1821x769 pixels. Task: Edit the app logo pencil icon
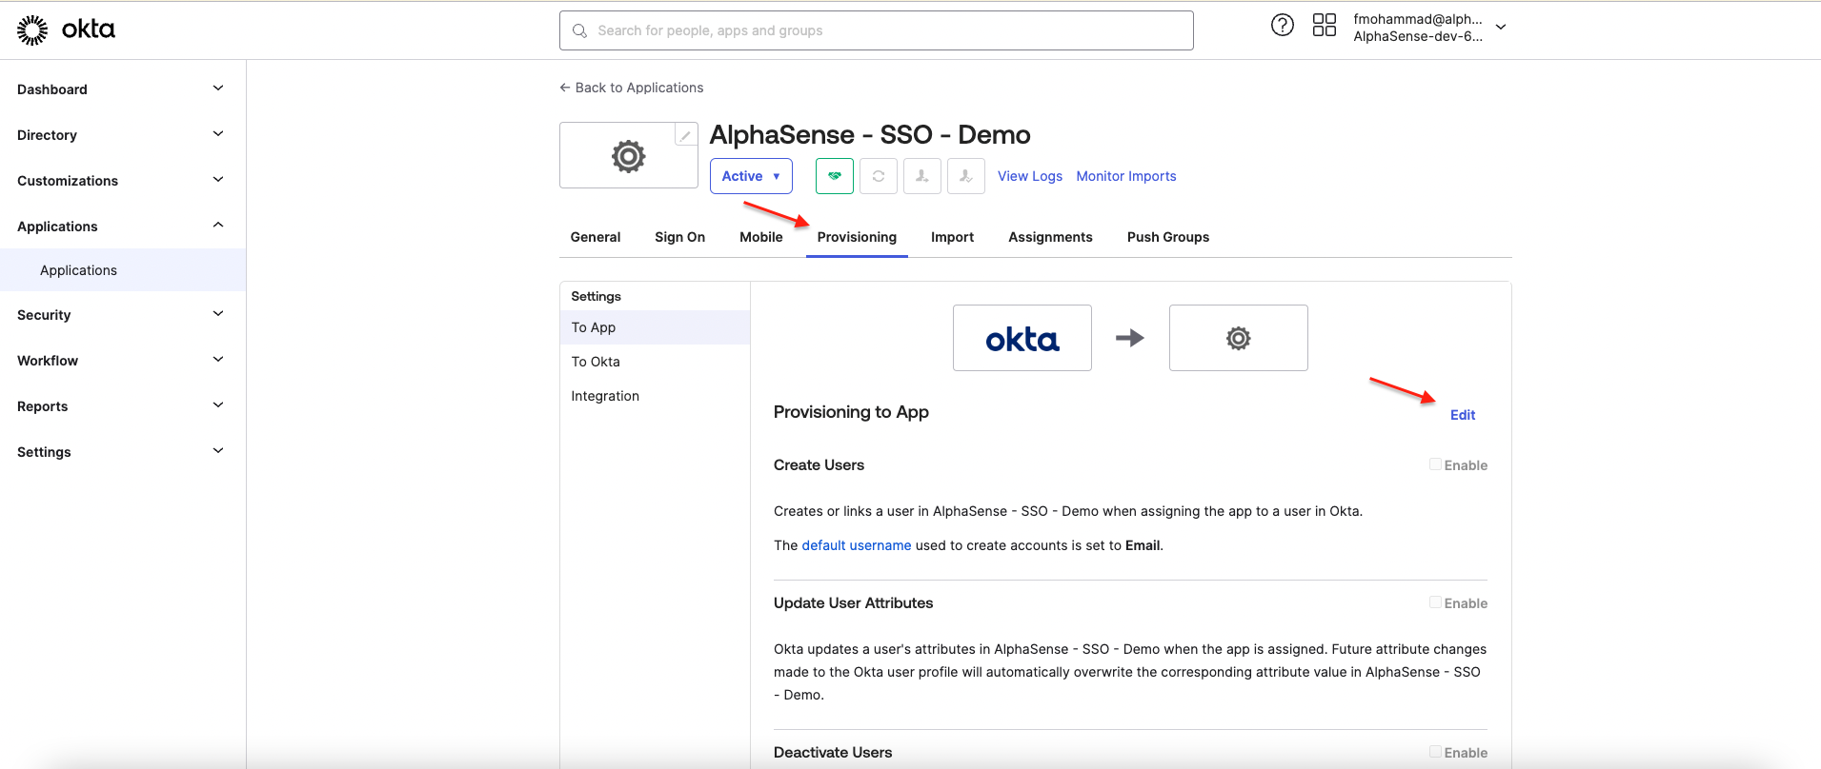tap(685, 135)
